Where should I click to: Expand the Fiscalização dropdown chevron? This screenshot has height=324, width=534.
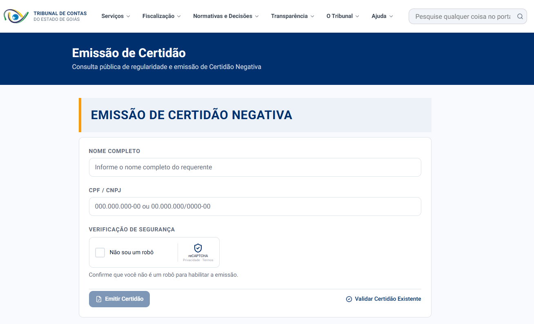click(179, 16)
